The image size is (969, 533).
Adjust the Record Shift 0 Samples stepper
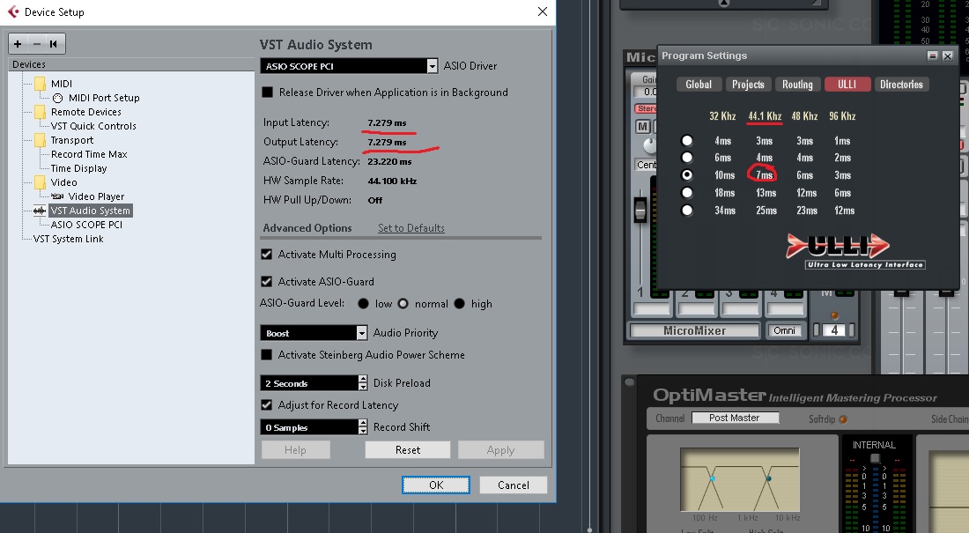[363, 427]
